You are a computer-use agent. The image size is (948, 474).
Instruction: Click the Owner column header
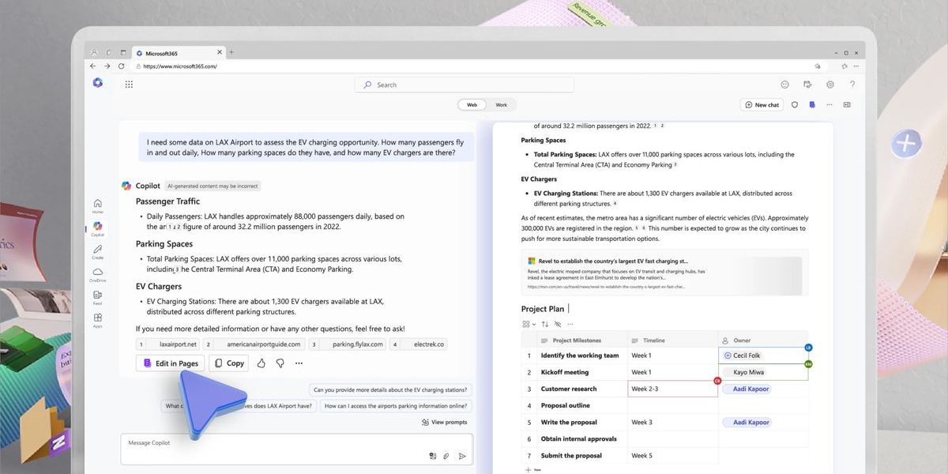coord(763,340)
